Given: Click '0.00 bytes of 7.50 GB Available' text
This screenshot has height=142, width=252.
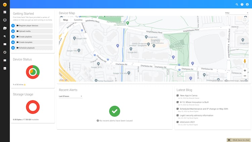Looking at the screenshot, I should point(26,119).
